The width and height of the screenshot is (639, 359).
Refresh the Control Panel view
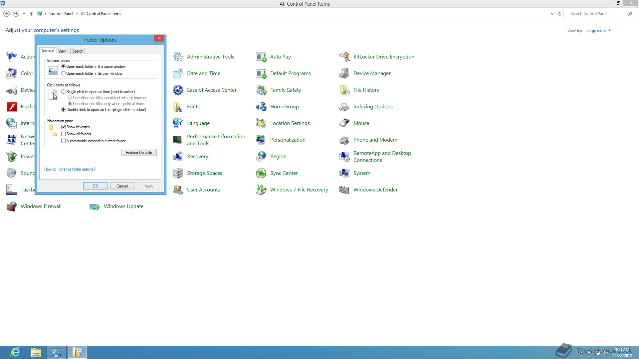[x=559, y=14]
